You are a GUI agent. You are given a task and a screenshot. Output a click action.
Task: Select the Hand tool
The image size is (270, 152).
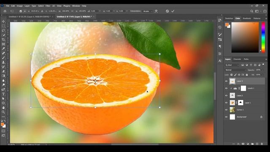click(3, 108)
